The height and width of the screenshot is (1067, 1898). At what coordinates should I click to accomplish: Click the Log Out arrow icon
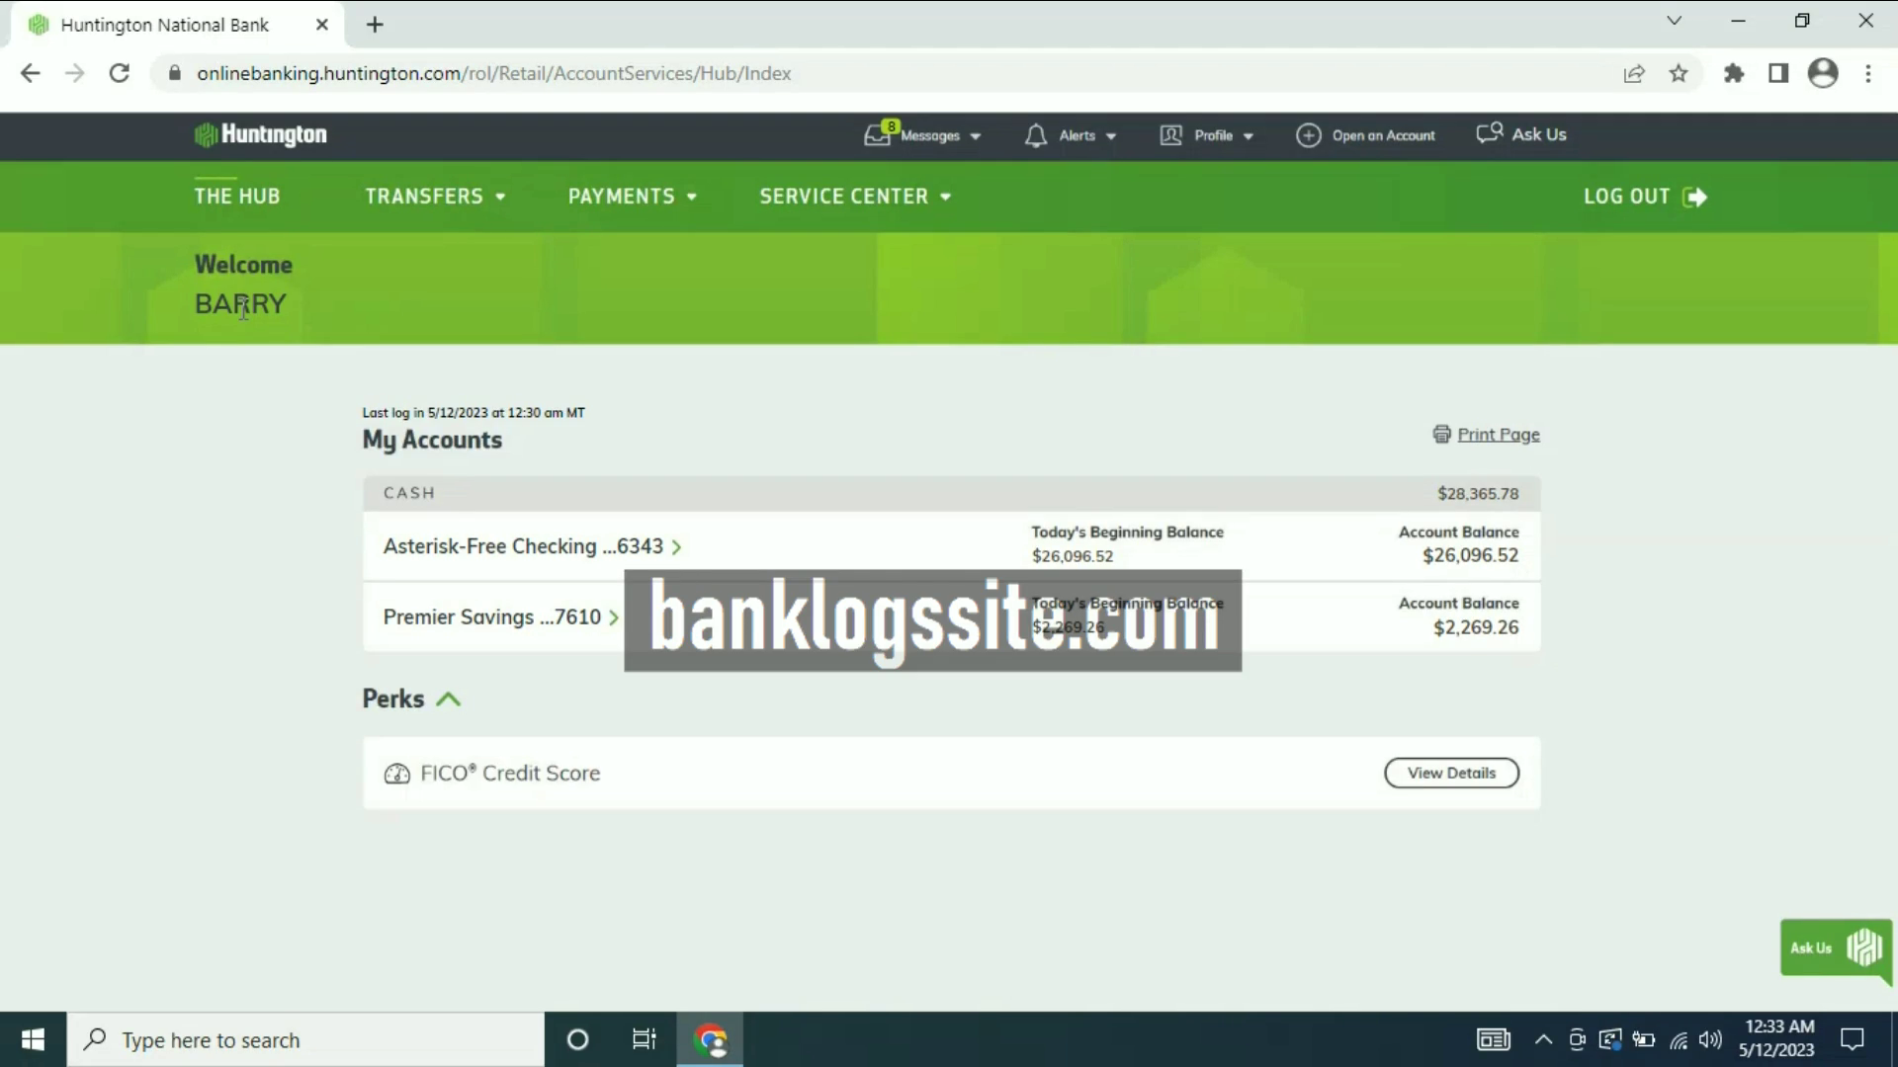pos(1697,196)
